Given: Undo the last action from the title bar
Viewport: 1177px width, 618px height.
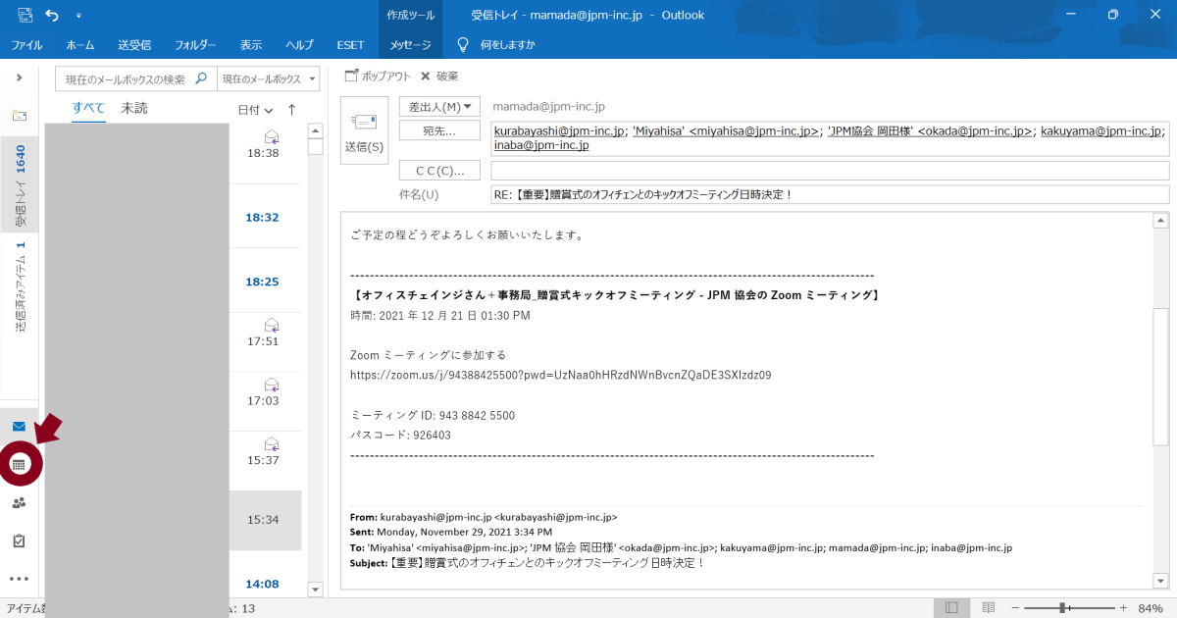Looking at the screenshot, I should pos(52,15).
